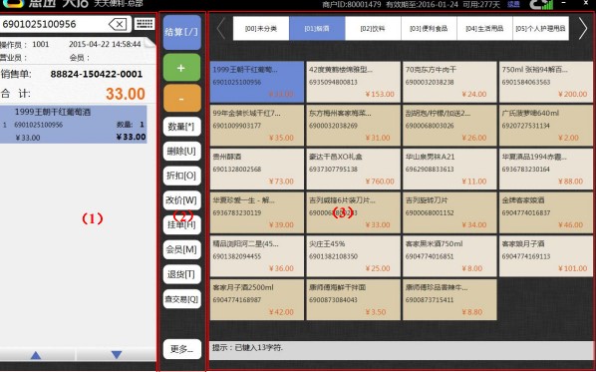Add the 华山泉男袜A21 product card
The image size is (596, 372).
coord(449,169)
